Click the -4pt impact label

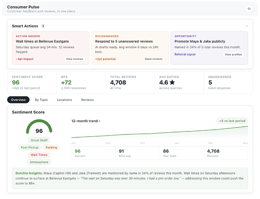(25, 59)
